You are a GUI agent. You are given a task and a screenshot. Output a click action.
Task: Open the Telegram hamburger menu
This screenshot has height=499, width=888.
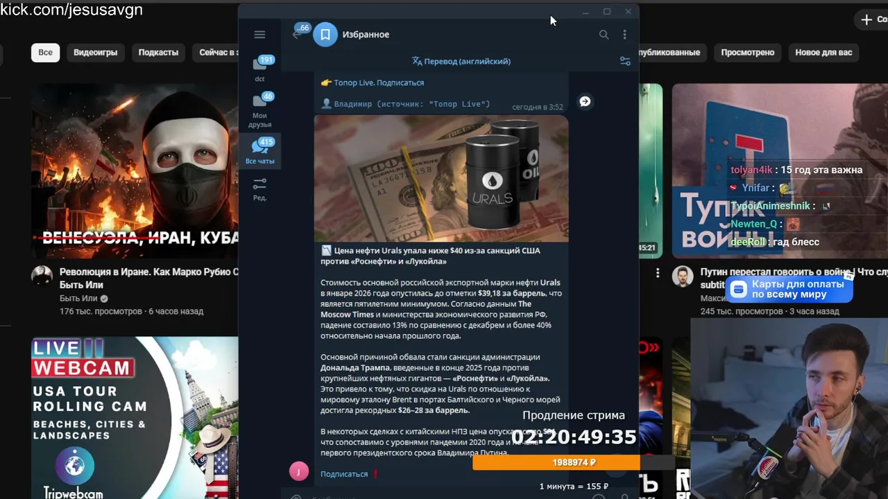point(259,35)
